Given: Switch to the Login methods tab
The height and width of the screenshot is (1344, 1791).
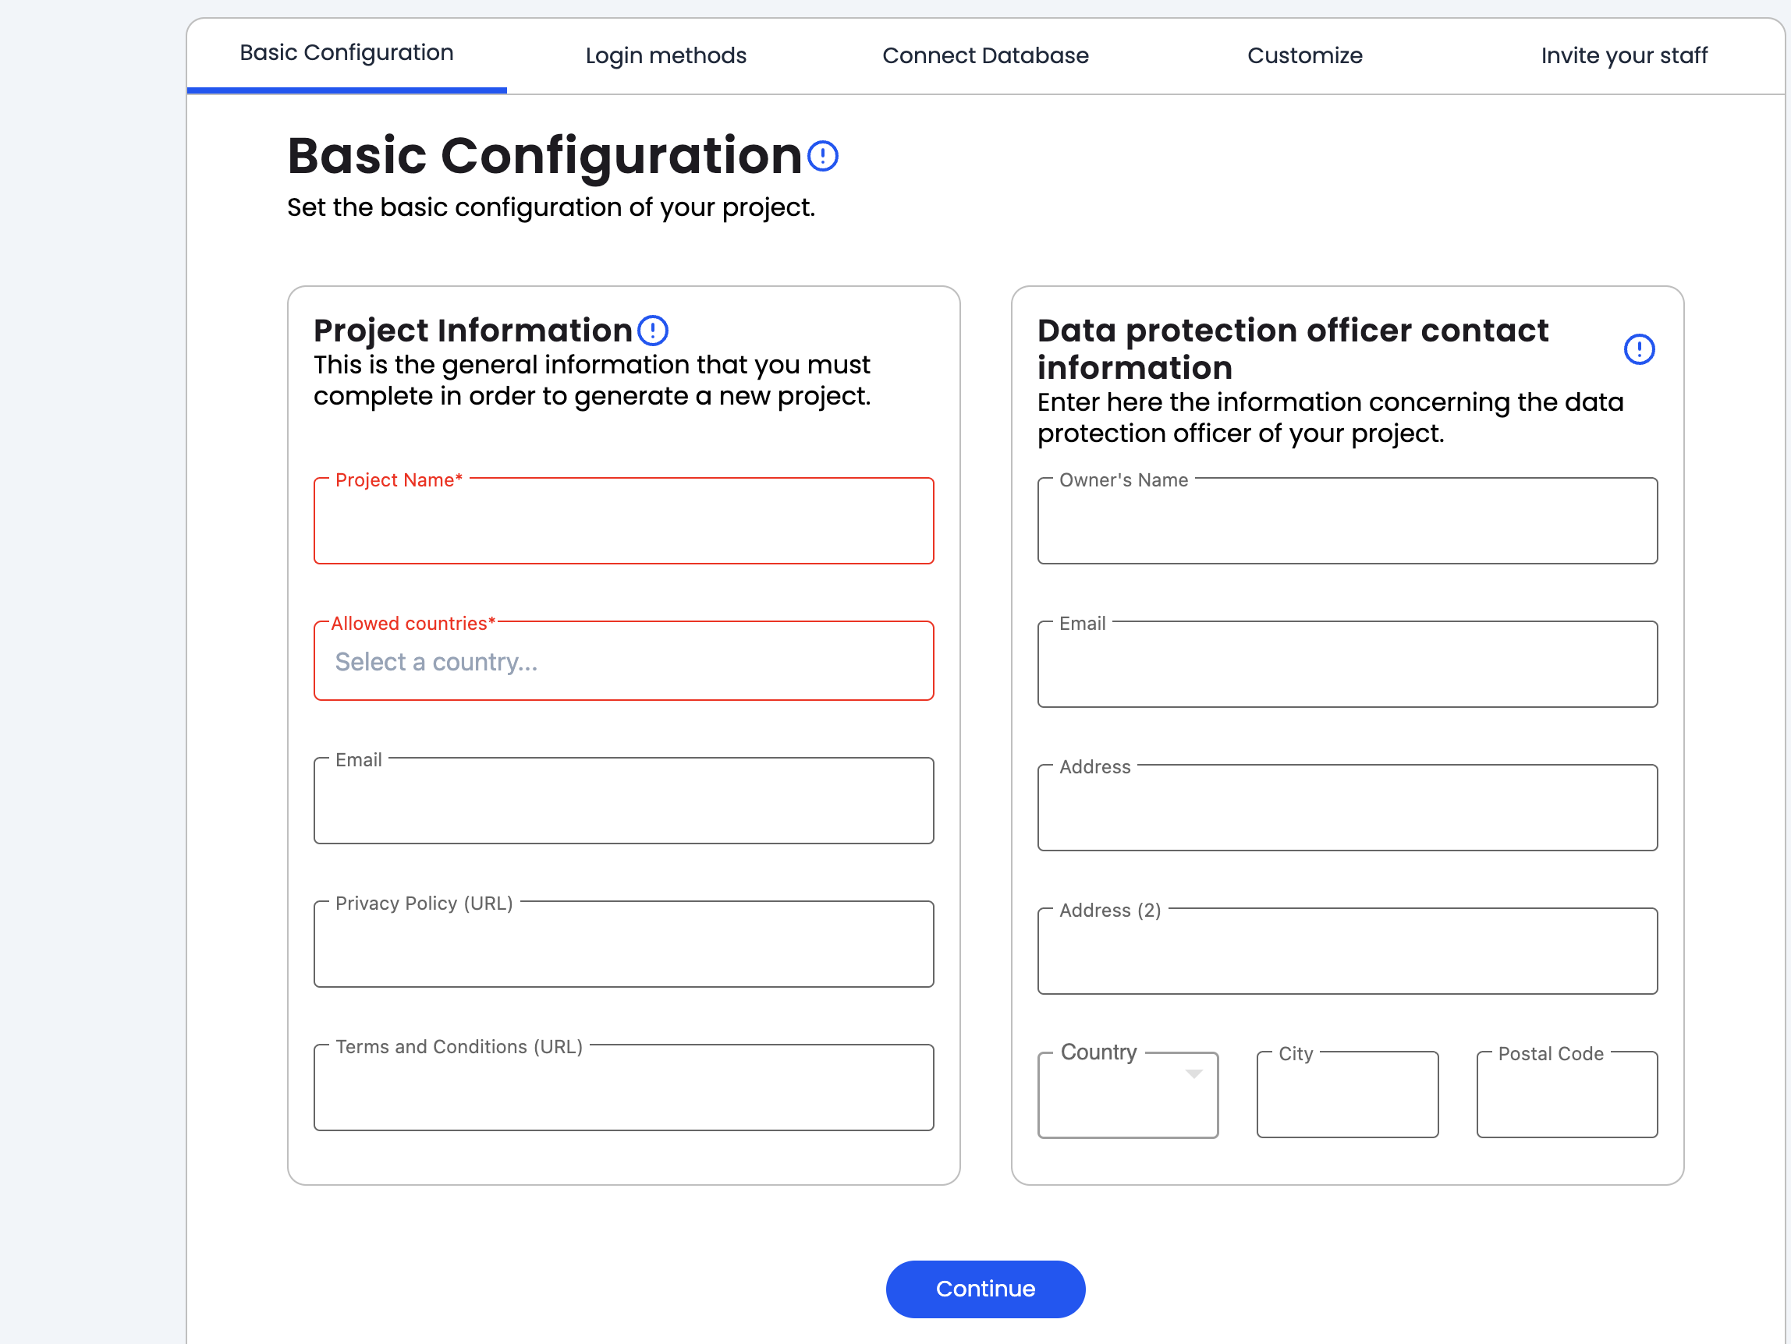Looking at the screenshot, I should pos(665,56).
